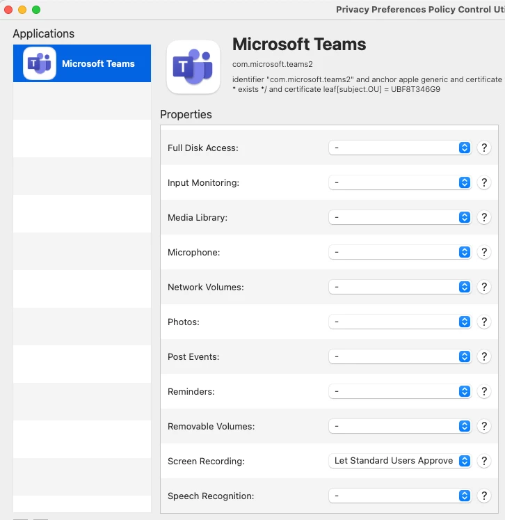The height and width of the screenshot is (520, 505).
Task: Click the Microsoft Teams heading title
Action: [x=299, y=44]
